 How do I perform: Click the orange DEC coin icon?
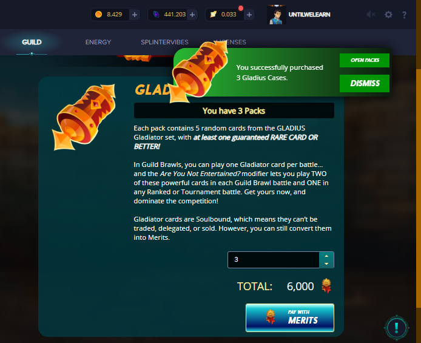[x=98, y=14]
